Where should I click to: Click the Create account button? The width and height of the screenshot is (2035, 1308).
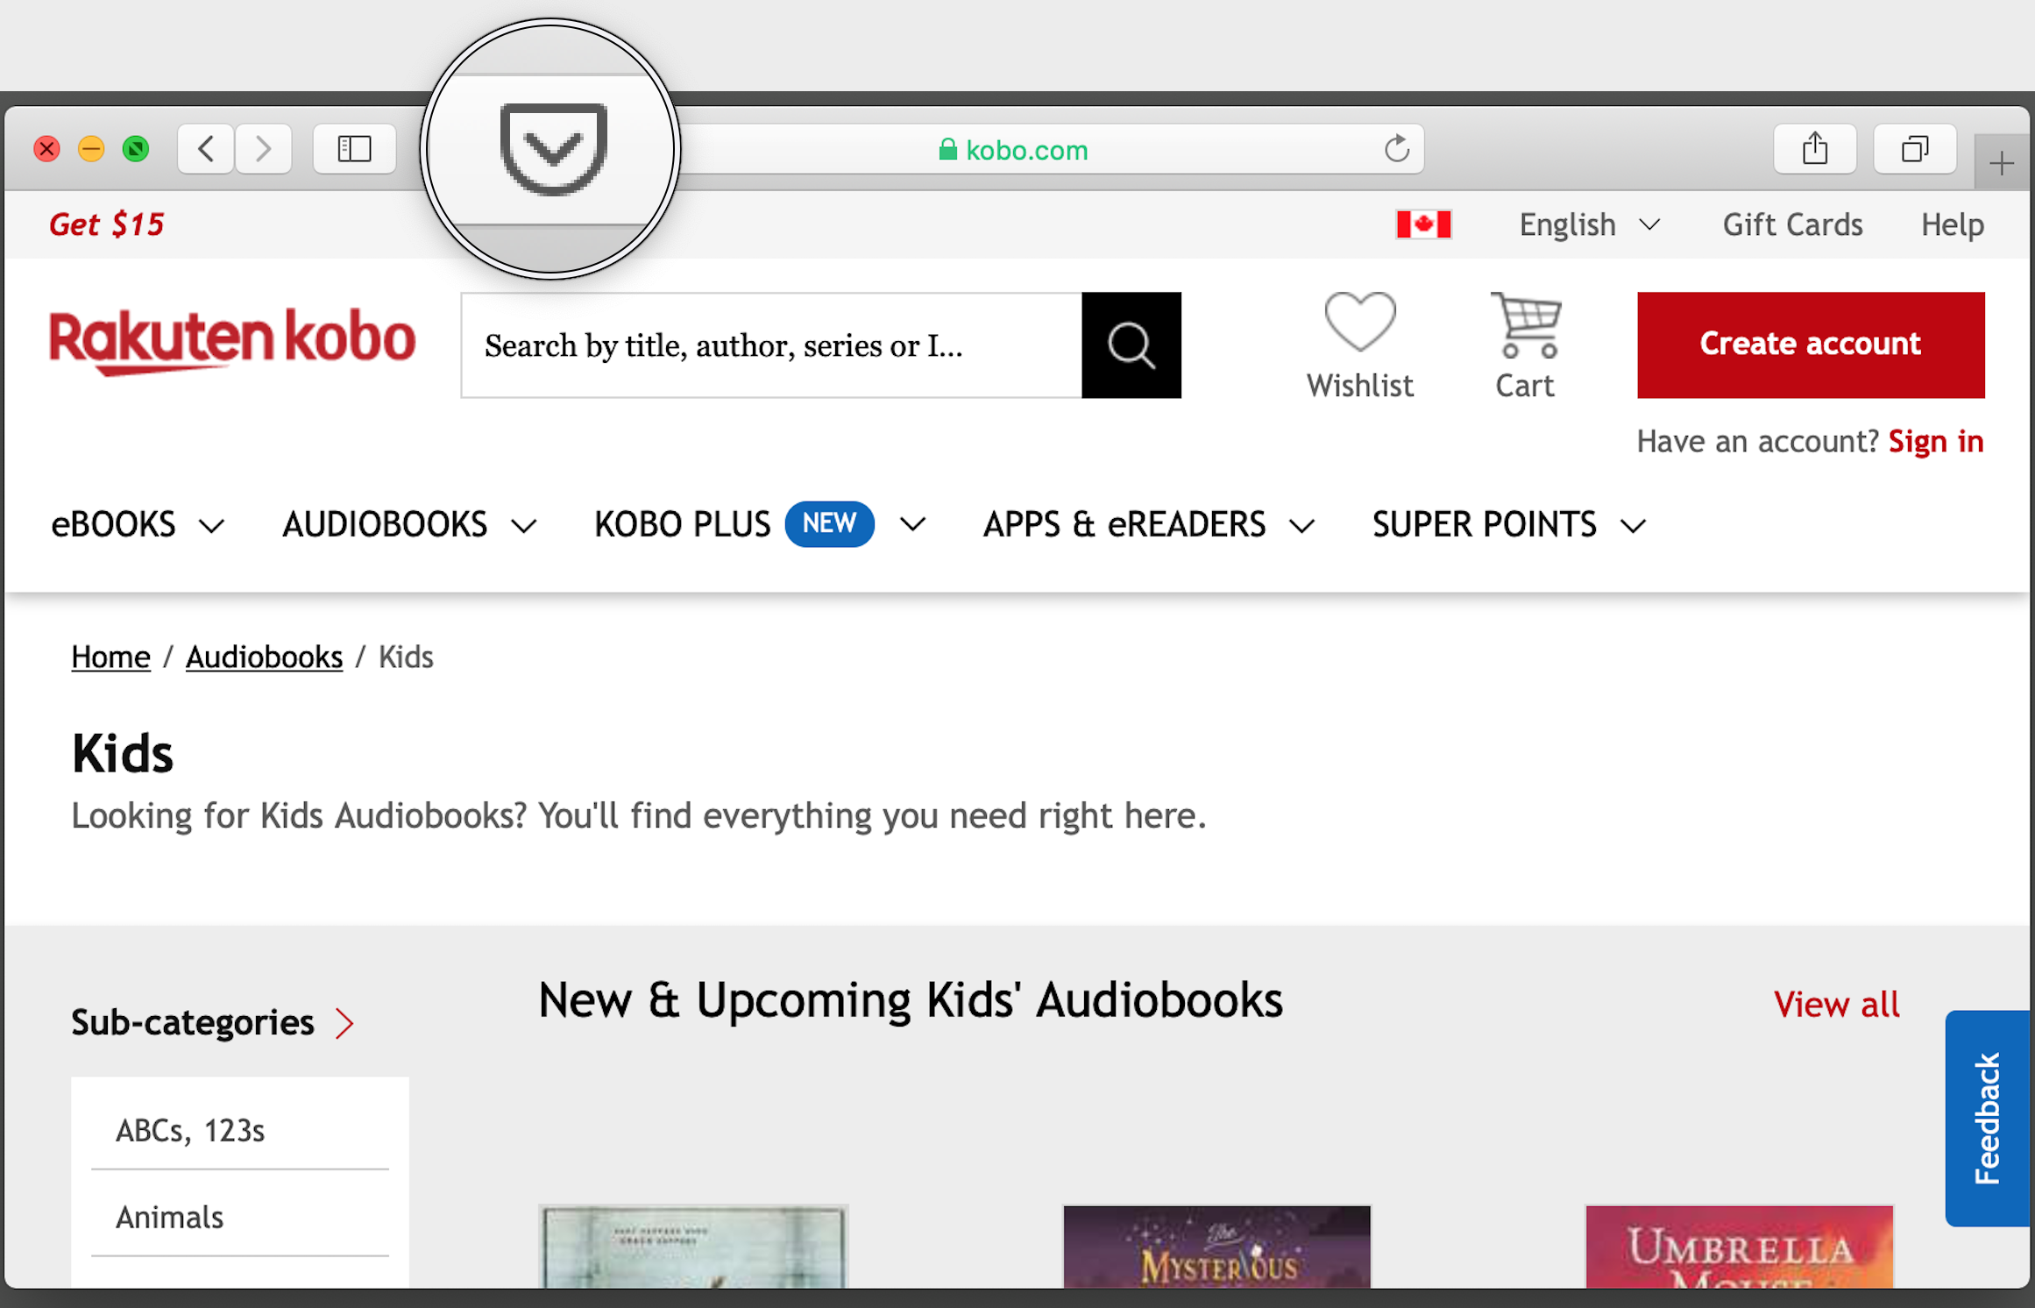[x=1810, y=344]
